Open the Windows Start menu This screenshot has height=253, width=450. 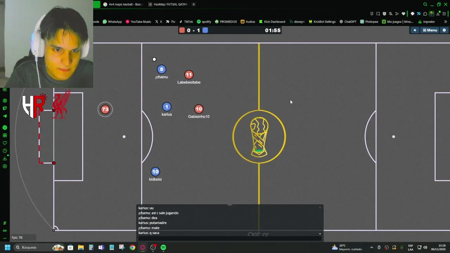[7, 247]
